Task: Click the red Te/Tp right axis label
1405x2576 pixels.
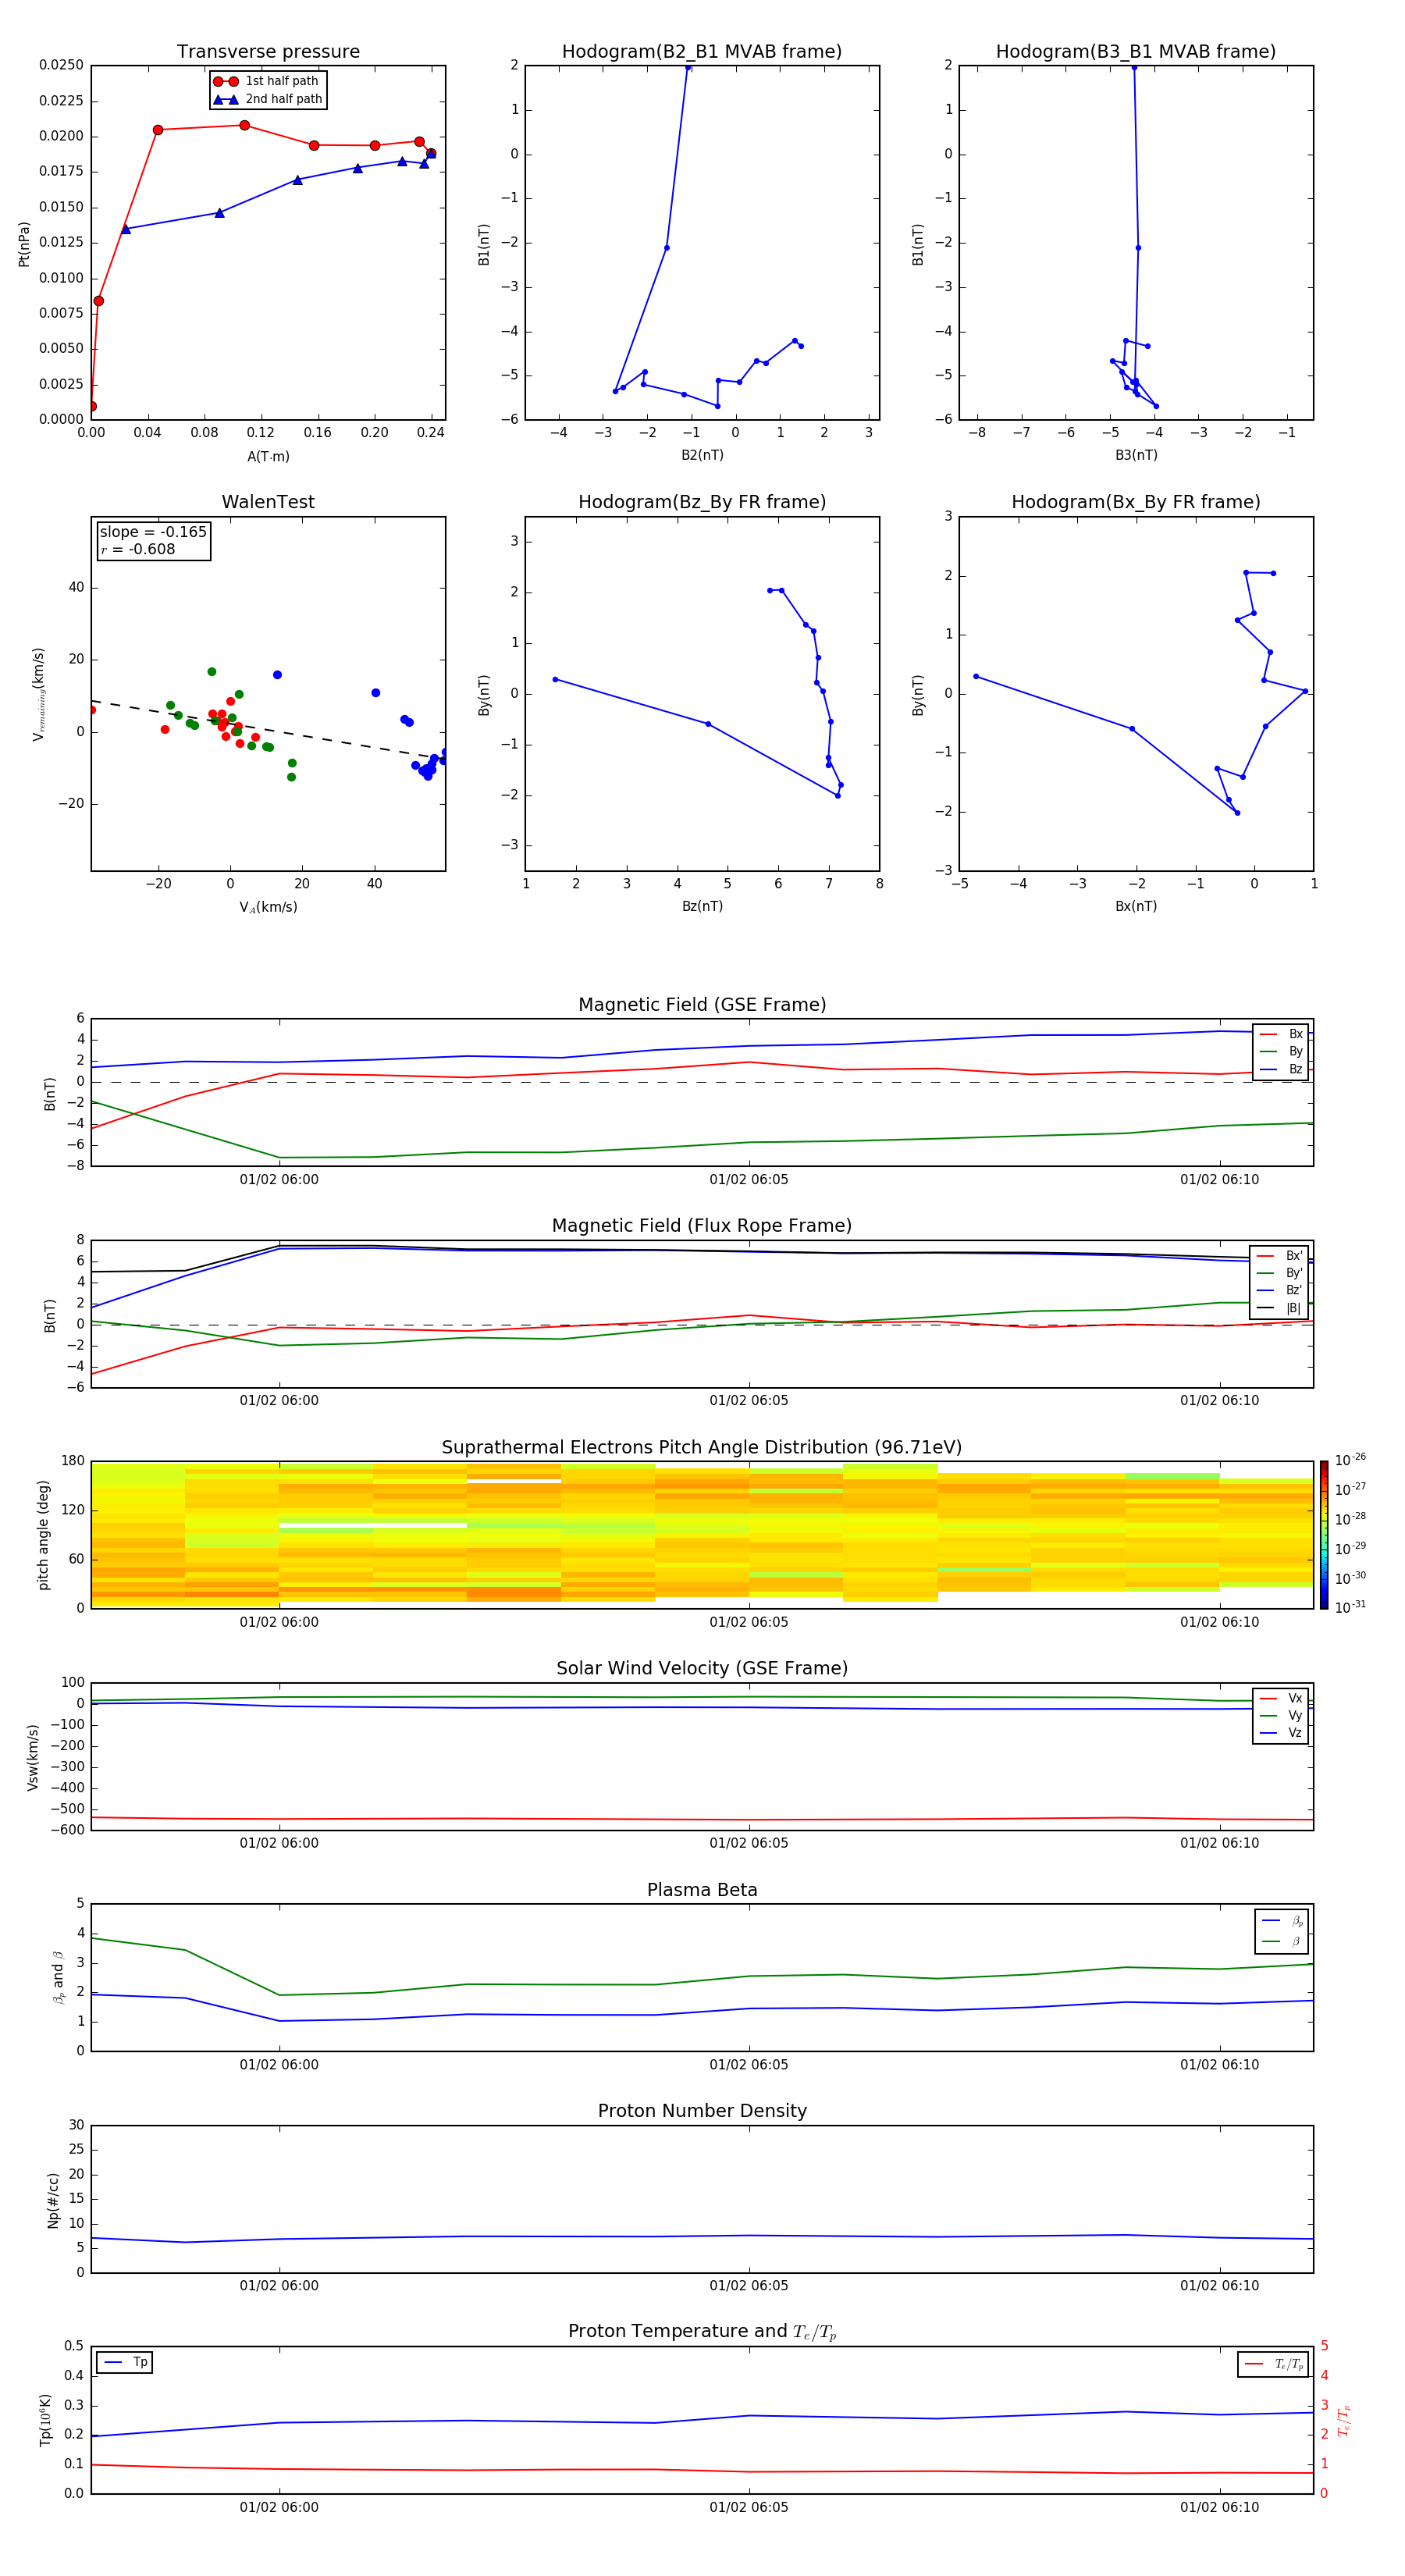Action: click(x=1343, y=2419)
